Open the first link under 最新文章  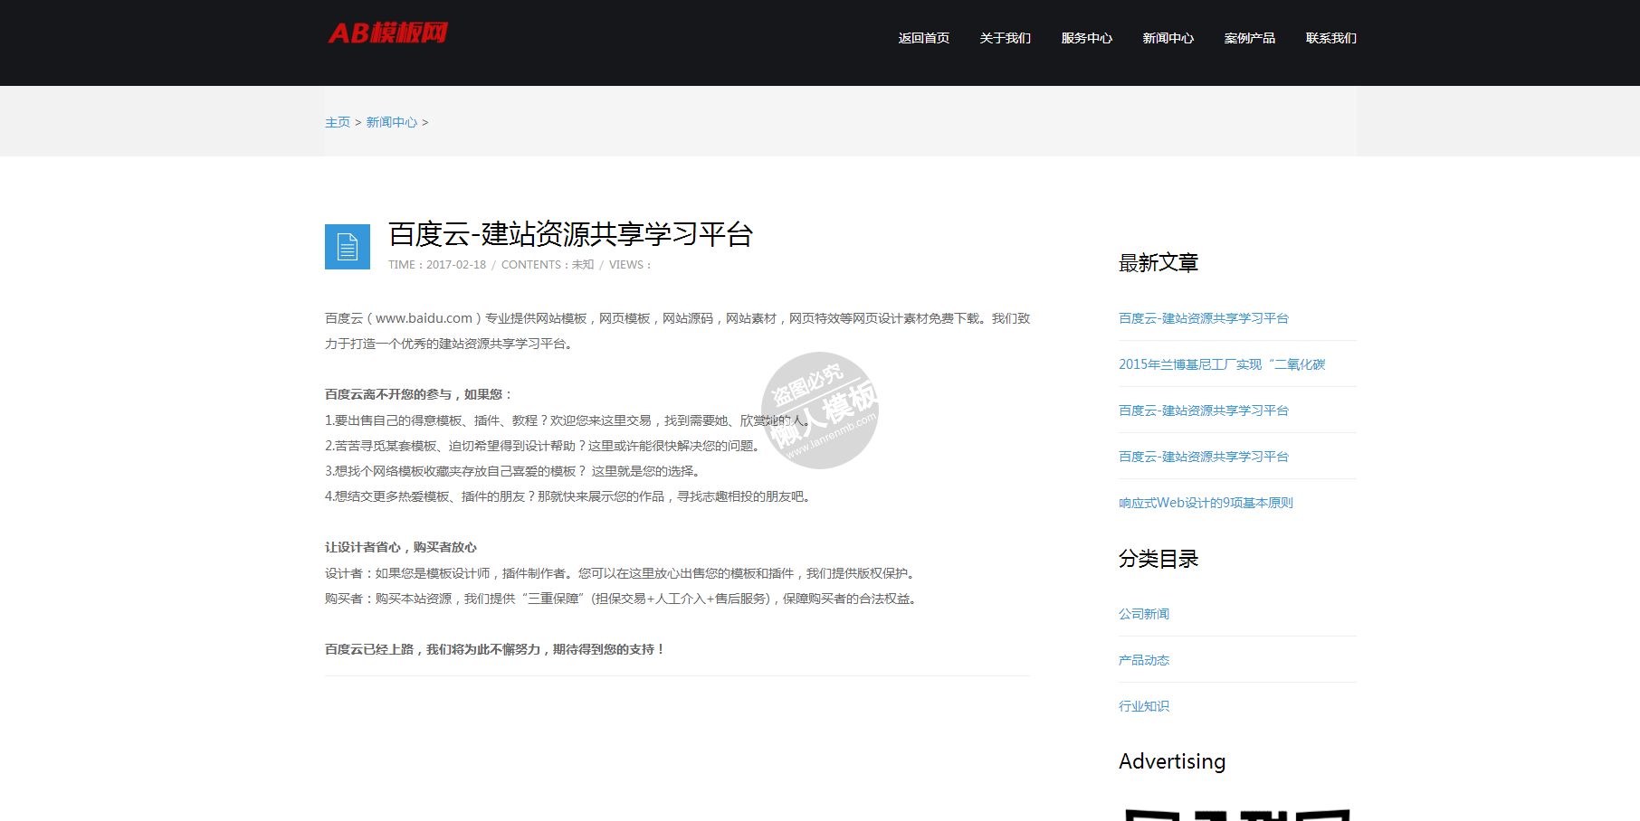1203,318
